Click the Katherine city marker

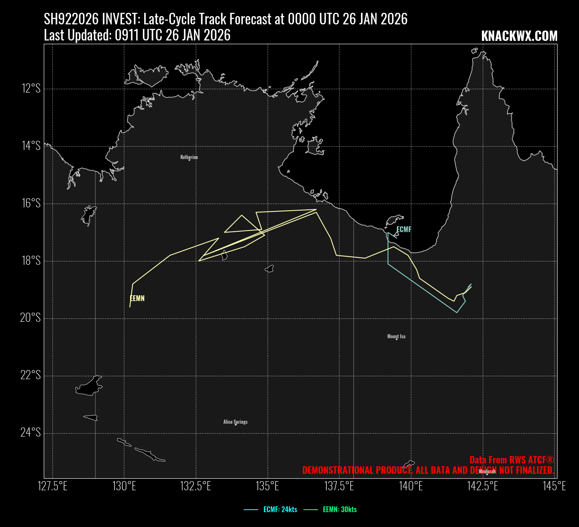(189, 159)
